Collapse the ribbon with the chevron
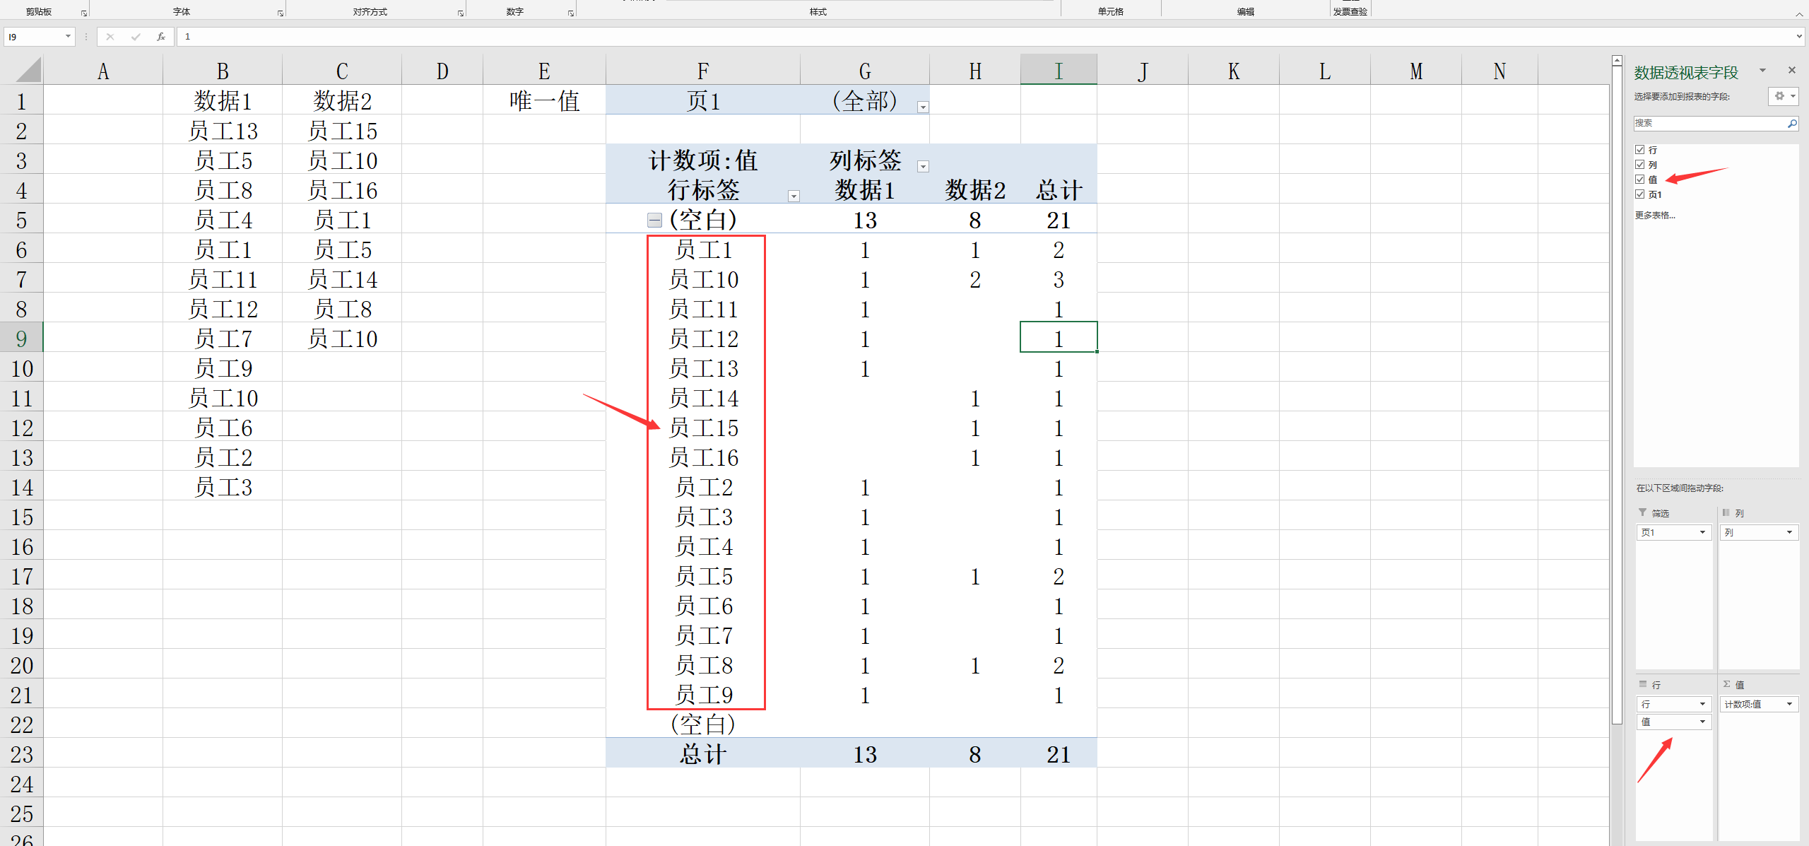Screen dimensions: 1809x846 click(1799, 13)
